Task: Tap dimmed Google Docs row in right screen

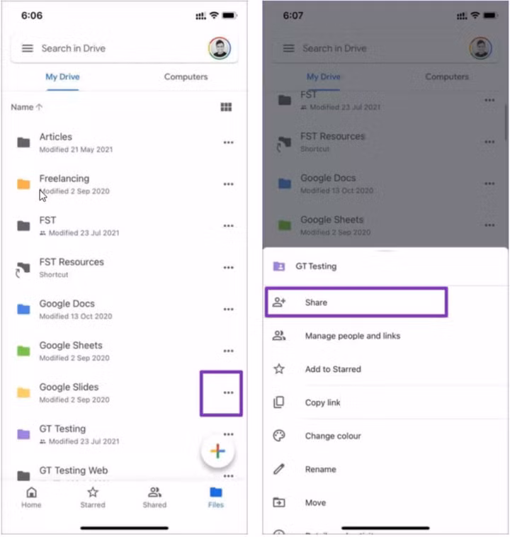Action: pyautogui.click(x=385, y=184)
